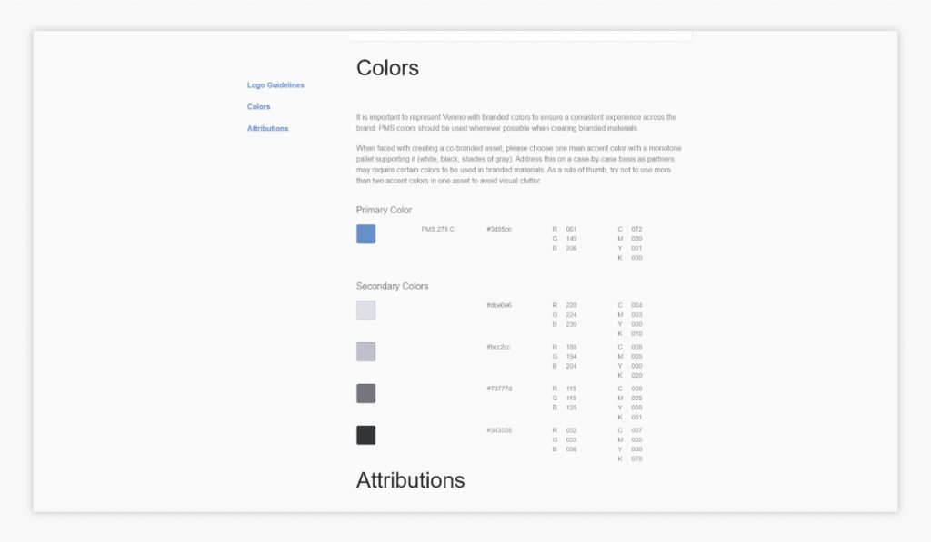Click the near-black #343538 swatch

click(365, 435)
